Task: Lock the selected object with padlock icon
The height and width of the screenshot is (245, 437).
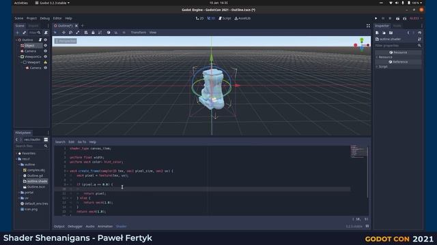Action: pos(93,33)
